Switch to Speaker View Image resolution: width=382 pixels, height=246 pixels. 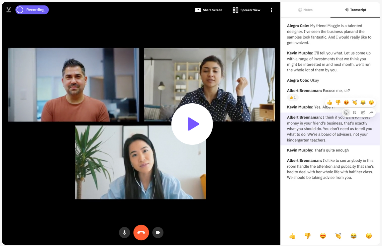click(246, 10)
